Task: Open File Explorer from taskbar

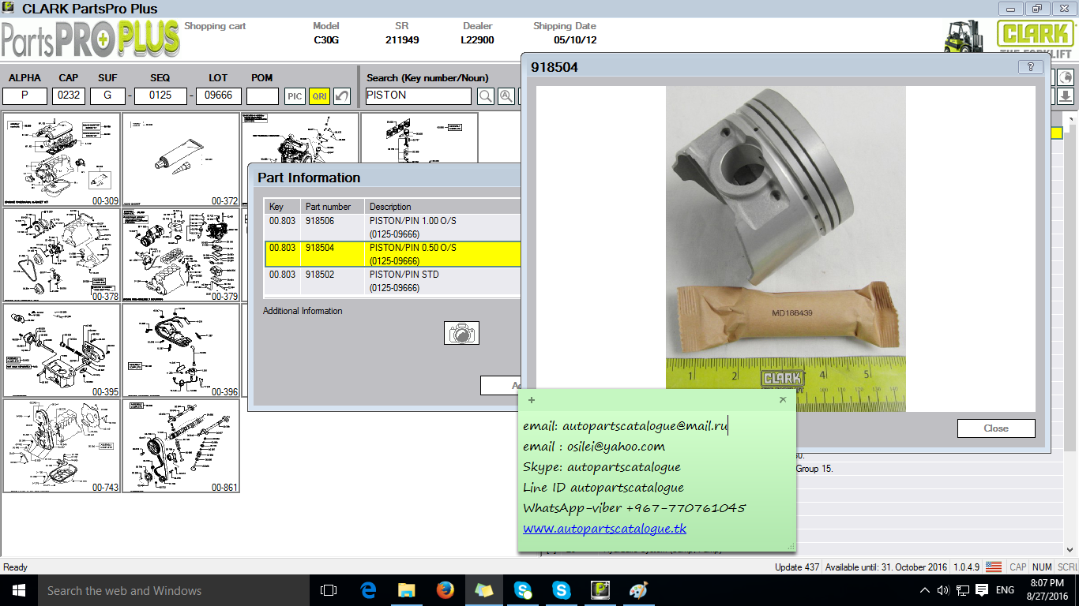Action: pos(407,590)
